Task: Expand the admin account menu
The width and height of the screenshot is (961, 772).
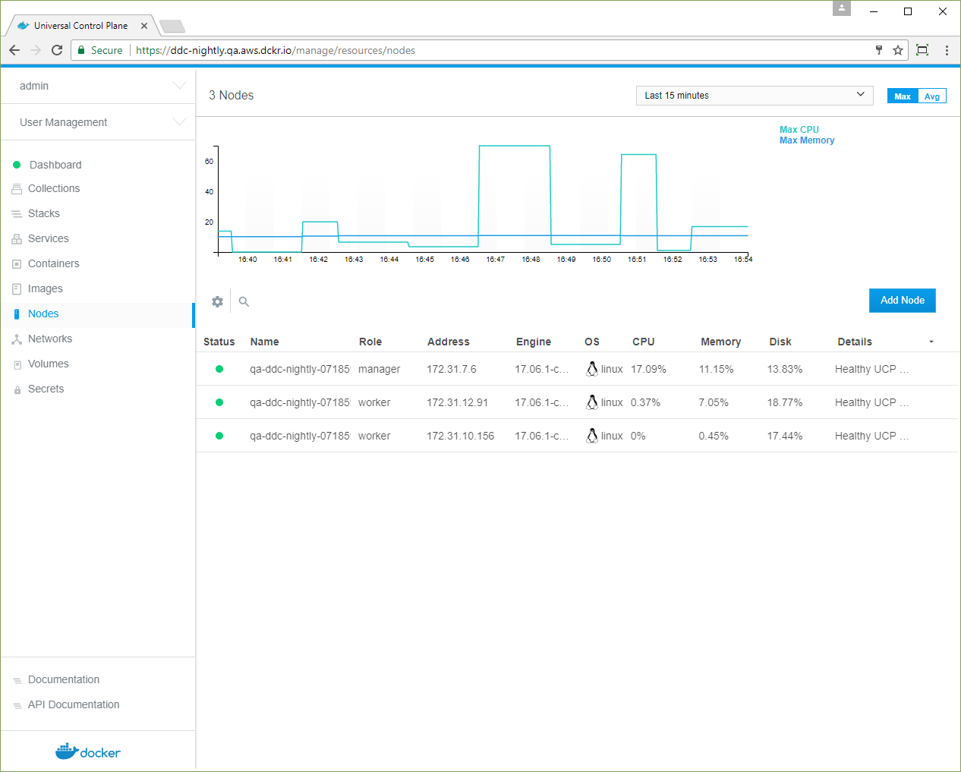Action: (97, 86)
